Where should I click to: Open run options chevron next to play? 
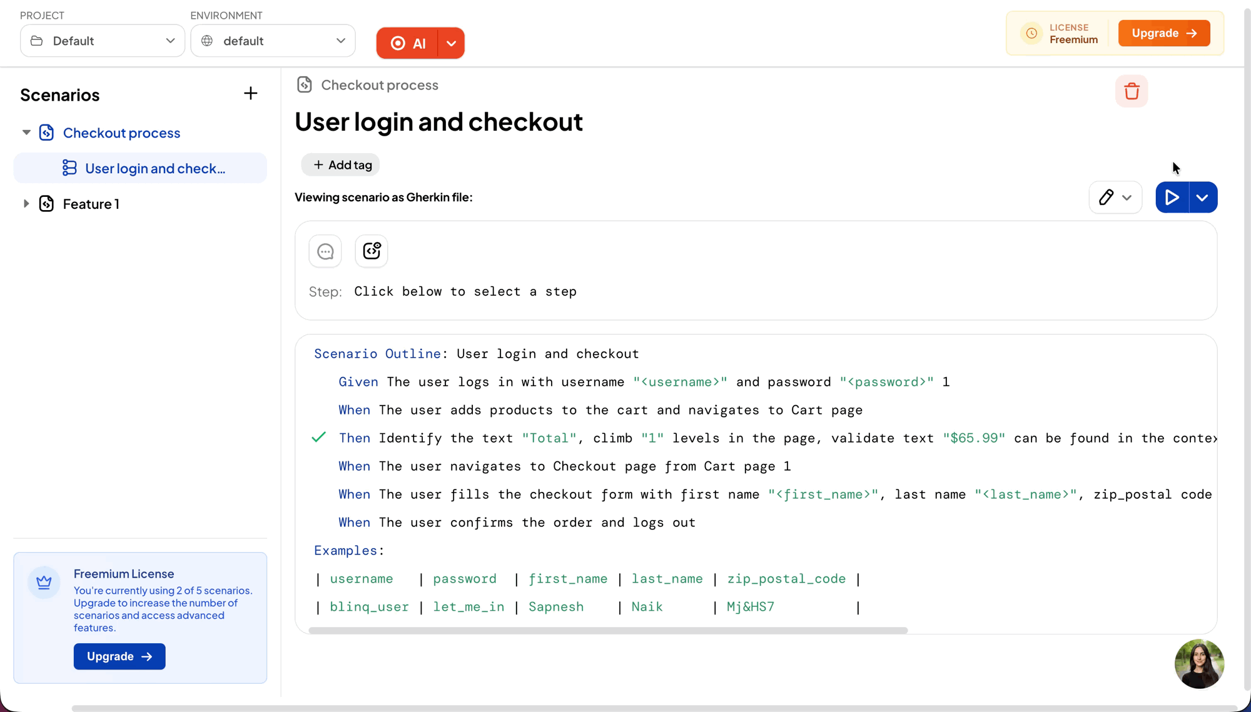pyautogui.click(x=1202, y=198)
